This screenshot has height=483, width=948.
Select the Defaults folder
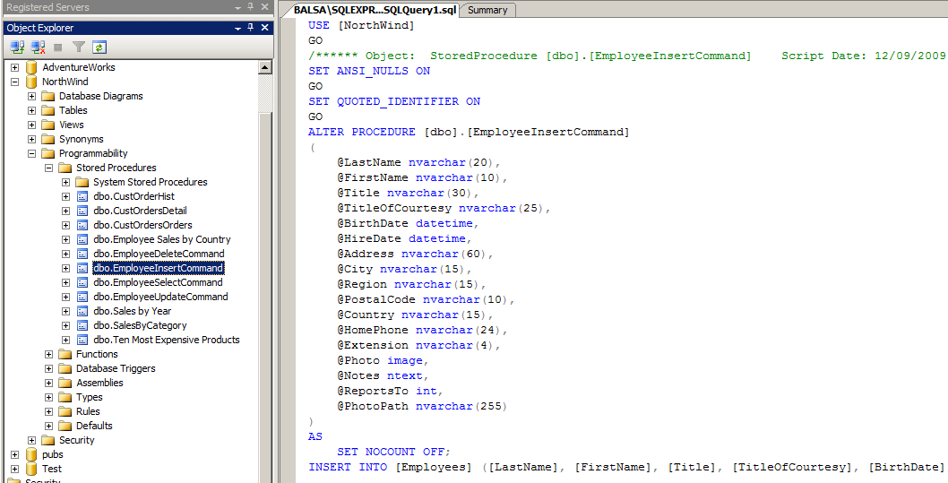pos(94,426)
